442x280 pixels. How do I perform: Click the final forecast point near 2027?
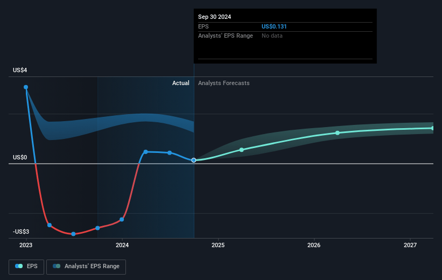[x=433, y=128]
